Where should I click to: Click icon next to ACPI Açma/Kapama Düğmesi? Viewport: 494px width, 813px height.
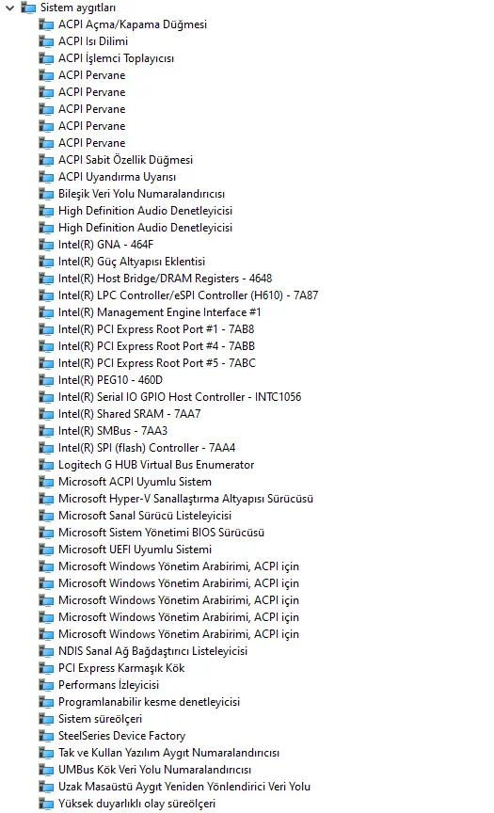point(47,24)
